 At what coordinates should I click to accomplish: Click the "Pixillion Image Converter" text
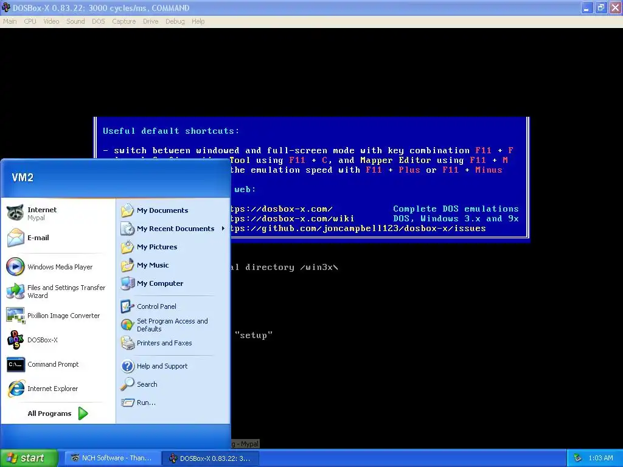(x=63, y=316)
